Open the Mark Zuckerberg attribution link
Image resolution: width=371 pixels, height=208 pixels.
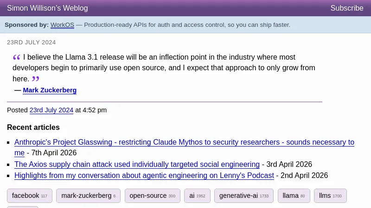coord(50,90)
